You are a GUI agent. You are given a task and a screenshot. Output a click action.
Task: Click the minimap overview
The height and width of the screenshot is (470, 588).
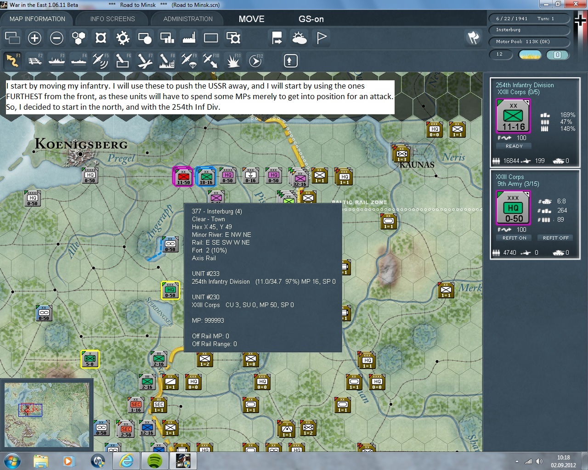[46, 414]
